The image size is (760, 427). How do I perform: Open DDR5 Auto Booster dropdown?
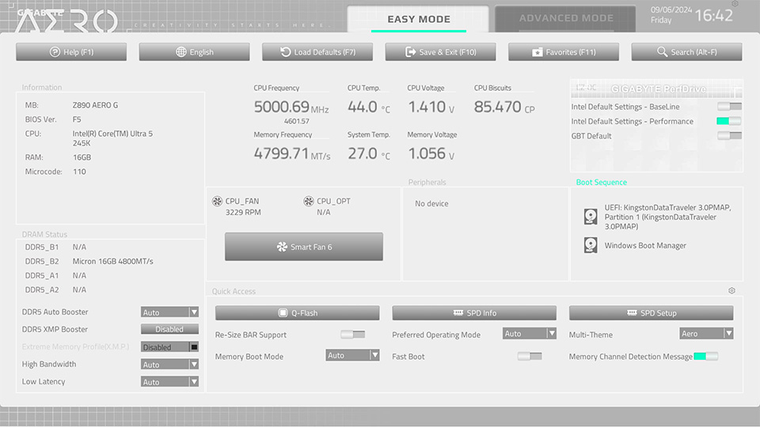(x=169, y=312)
